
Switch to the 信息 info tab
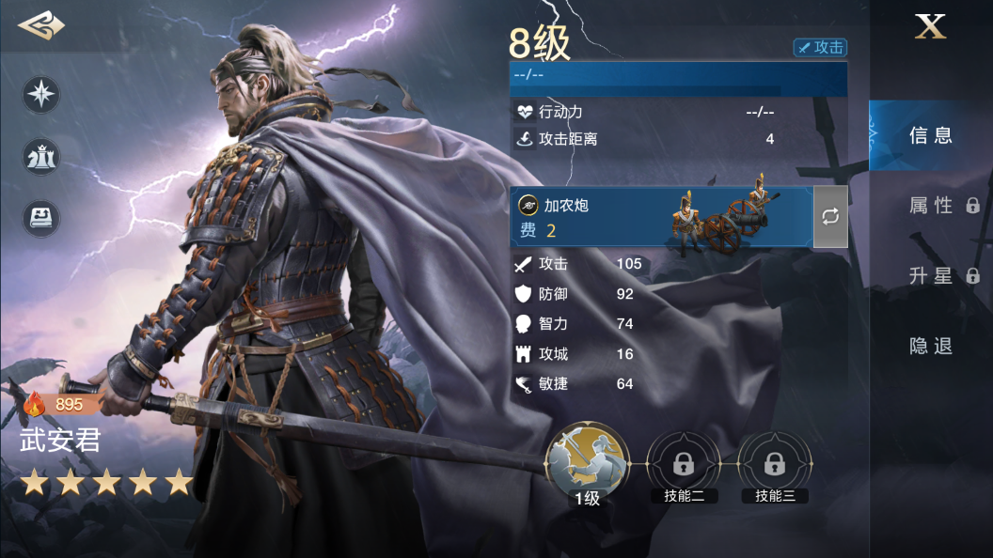[930, 134]
